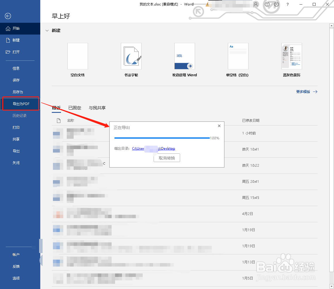Select 新建 in the sidebar

click(x=20, y=40)
